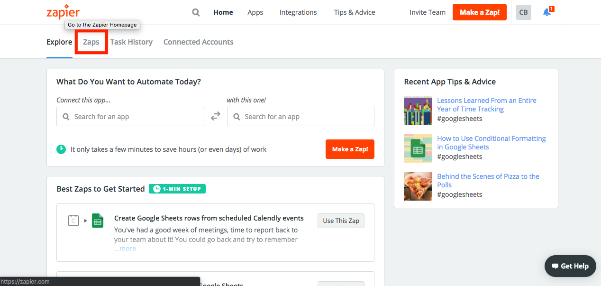The width and height of the screenshot is (601, 286).
Task: Click the Google Sheets icon in Calendly zap
Action: click(98, 221)
